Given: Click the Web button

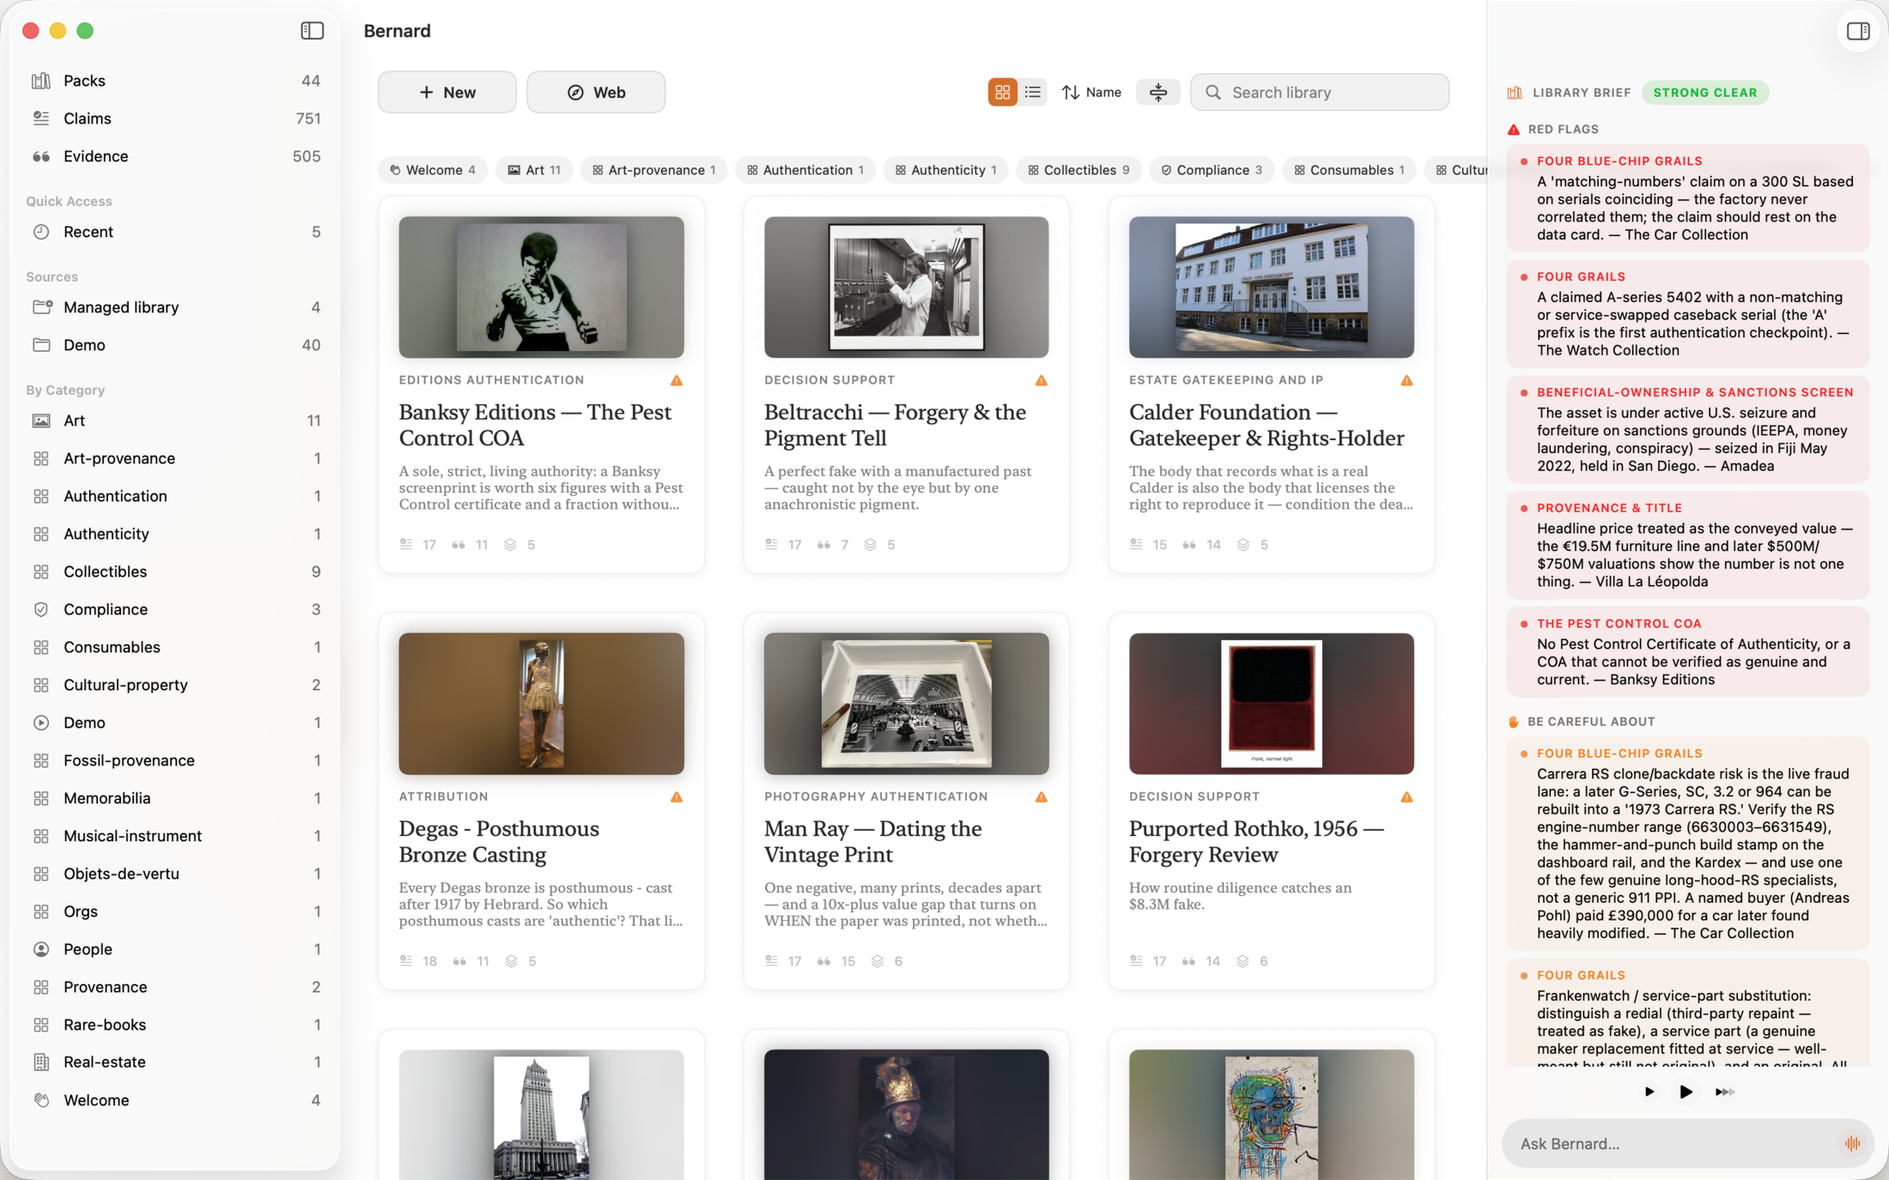Looking at the screenshot, I should [596, 92].
